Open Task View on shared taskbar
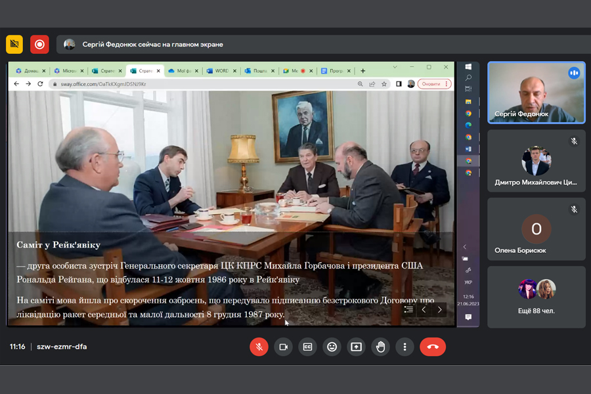591x394 pixels. pyautogui.click(x=468, y=89)
